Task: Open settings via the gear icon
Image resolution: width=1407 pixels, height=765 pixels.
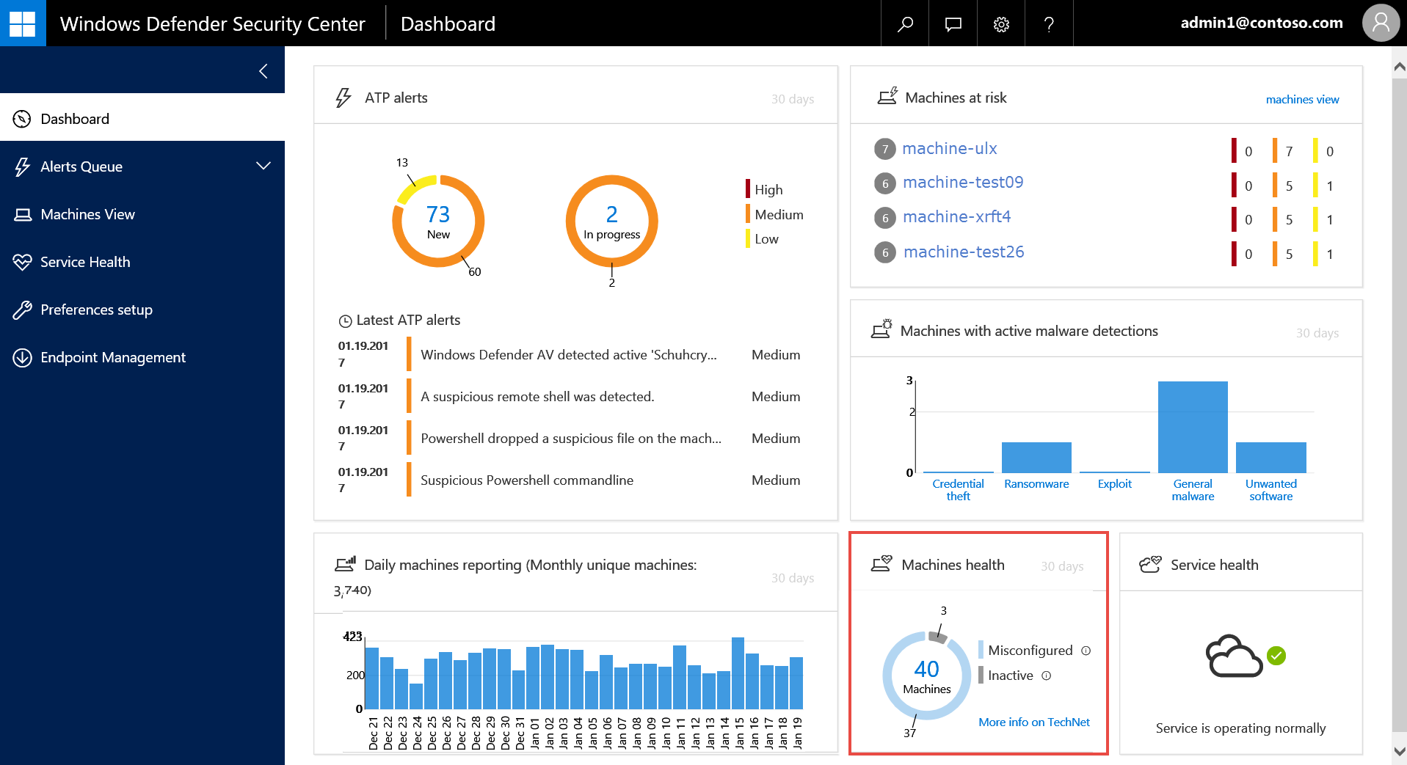Action: tap(1001, 23)
